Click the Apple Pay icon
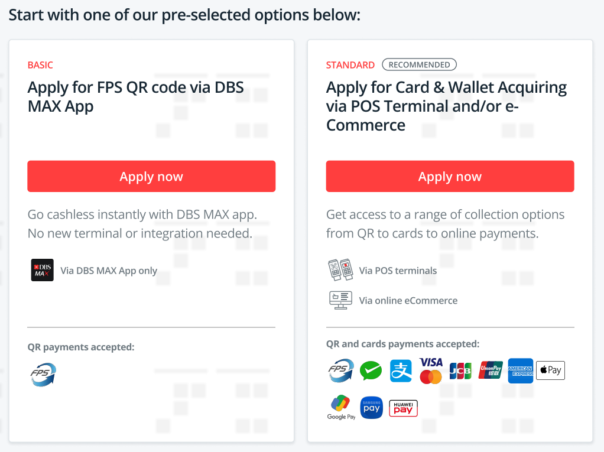The image size is (604, 452). [x=550, y=370]
